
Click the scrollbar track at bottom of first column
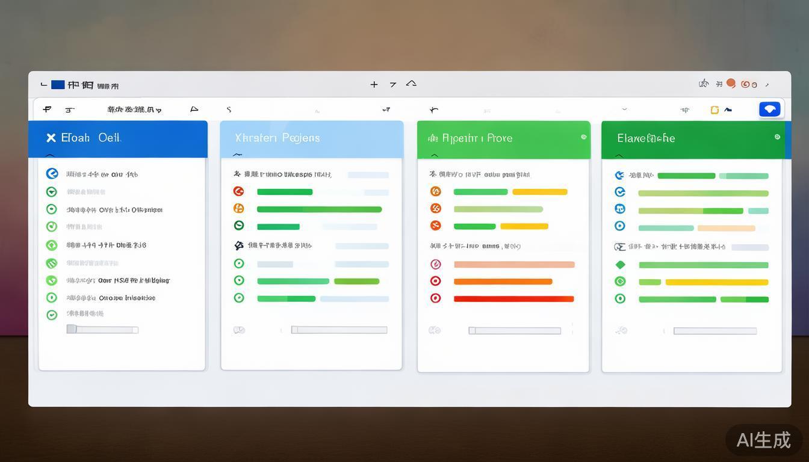click(102, 330)
